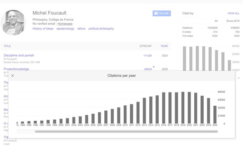The image size is (243, 147).
Task: Open the View All citations link
Action: pyautogui.click(x=233, y=14)
